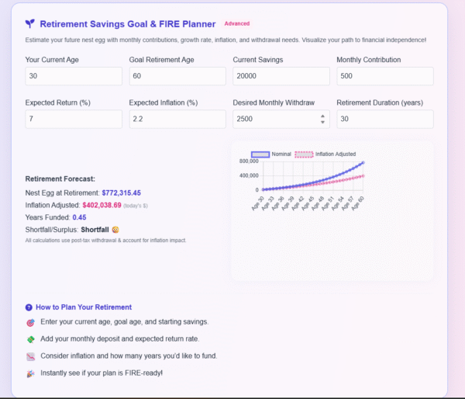
Task: Click into the Current Savings field
Action: (281, 76)
